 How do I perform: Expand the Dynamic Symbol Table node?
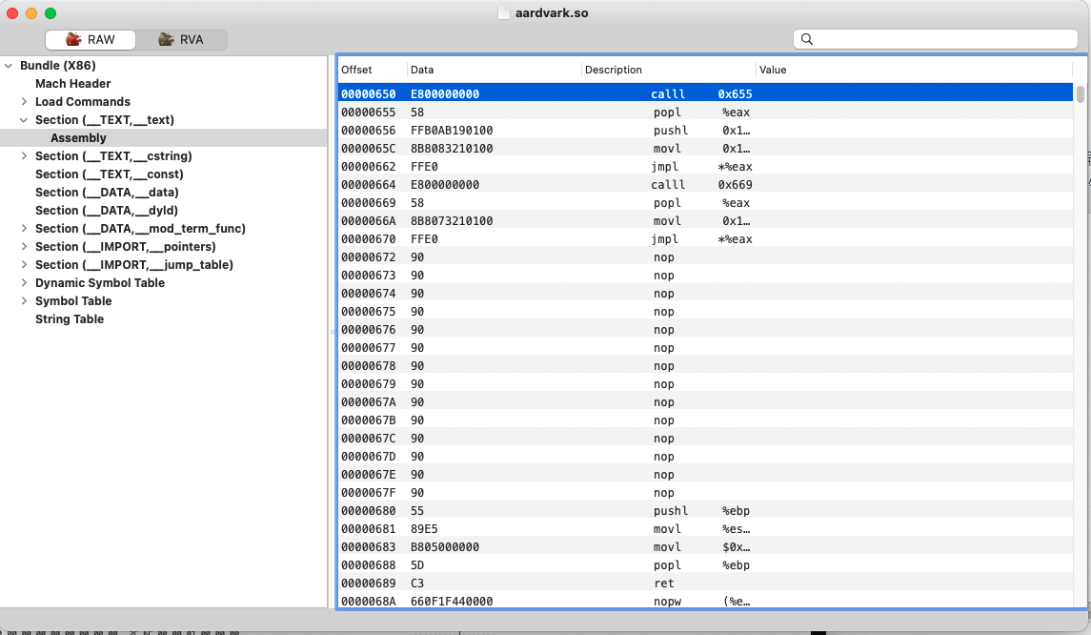[x=24, y=282]
